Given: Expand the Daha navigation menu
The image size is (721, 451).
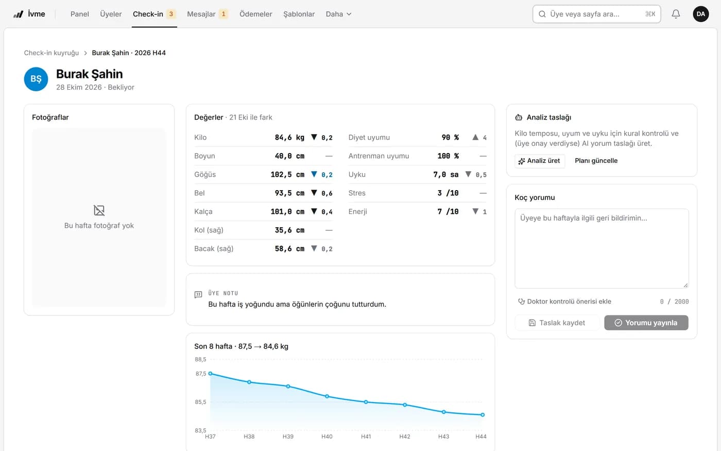Looking at the screenshot, I should click(338, 14).
